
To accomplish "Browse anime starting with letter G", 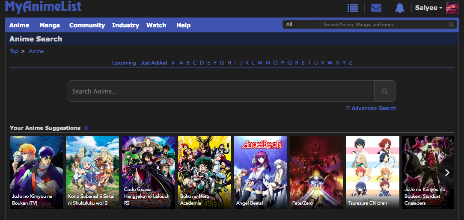I will [222, 63].
